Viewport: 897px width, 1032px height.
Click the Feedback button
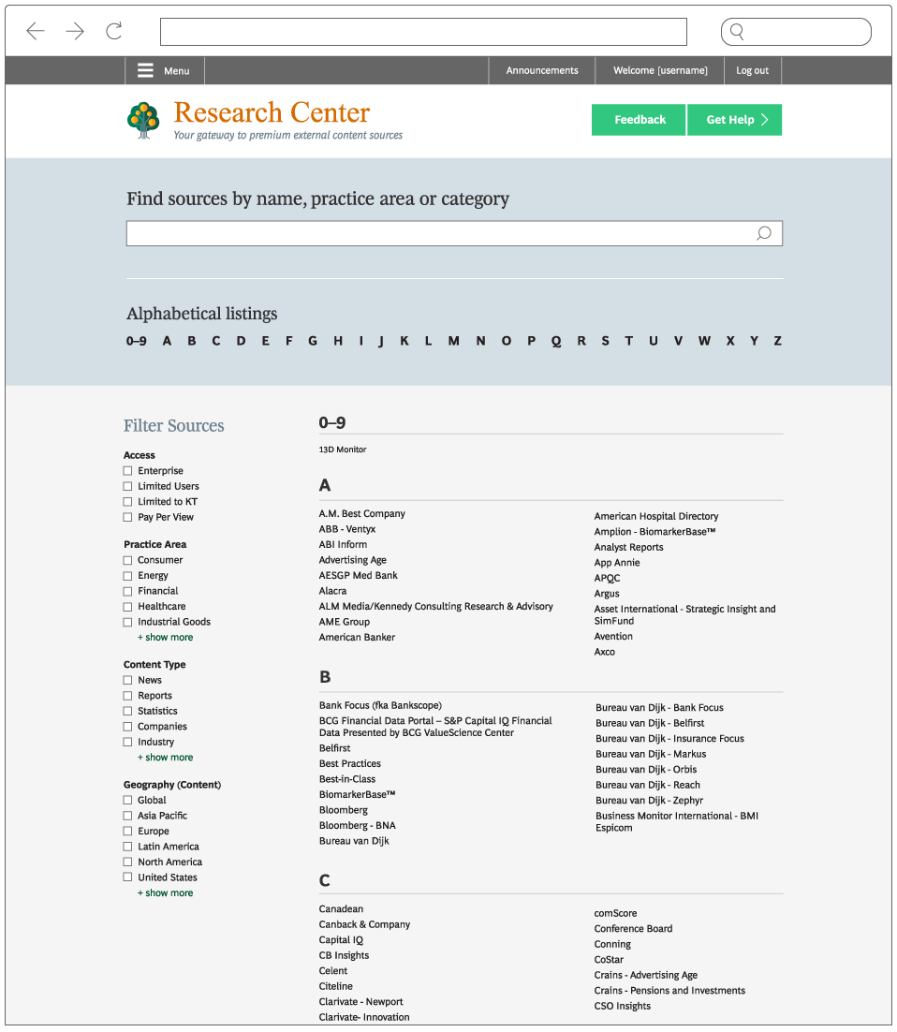tap(639, 120)
